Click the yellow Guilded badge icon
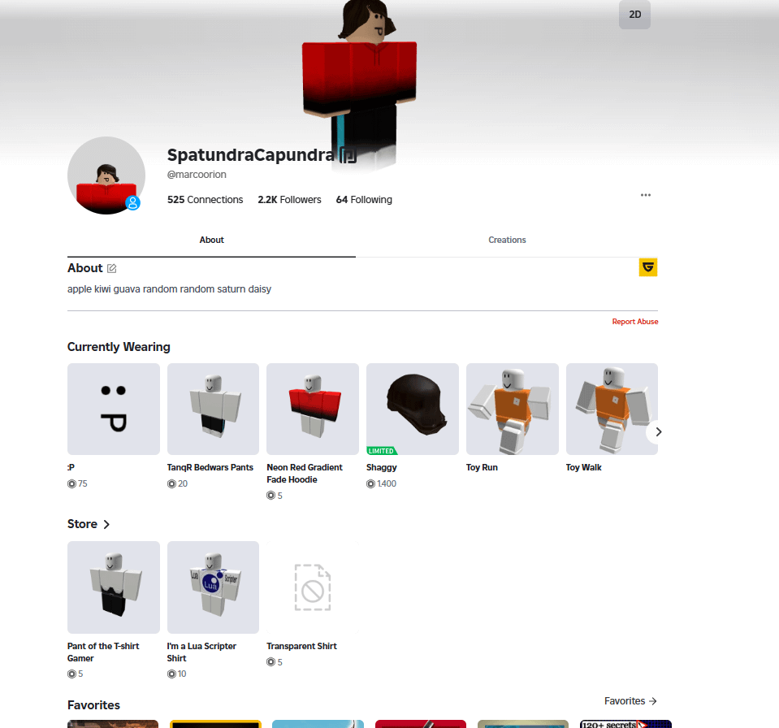 click(x=648, y=267)
